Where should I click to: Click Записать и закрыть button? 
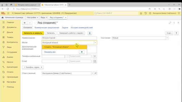[33, 33]
